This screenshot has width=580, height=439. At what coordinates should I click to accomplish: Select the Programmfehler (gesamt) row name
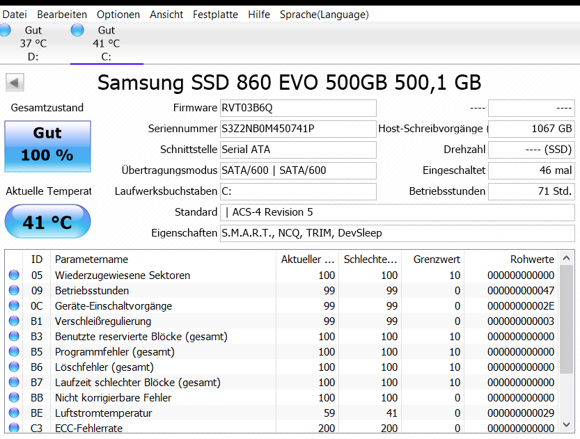pos(115,352)
